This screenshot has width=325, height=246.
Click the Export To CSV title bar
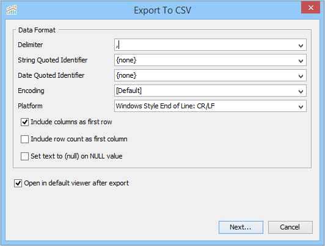click(x=162, y=10)
